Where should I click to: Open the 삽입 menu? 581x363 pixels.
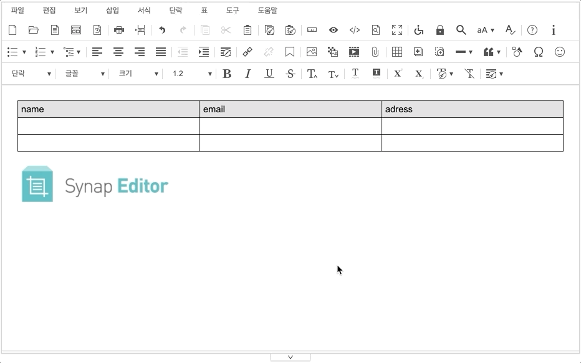pyautogui.click(x=112, y=11)
